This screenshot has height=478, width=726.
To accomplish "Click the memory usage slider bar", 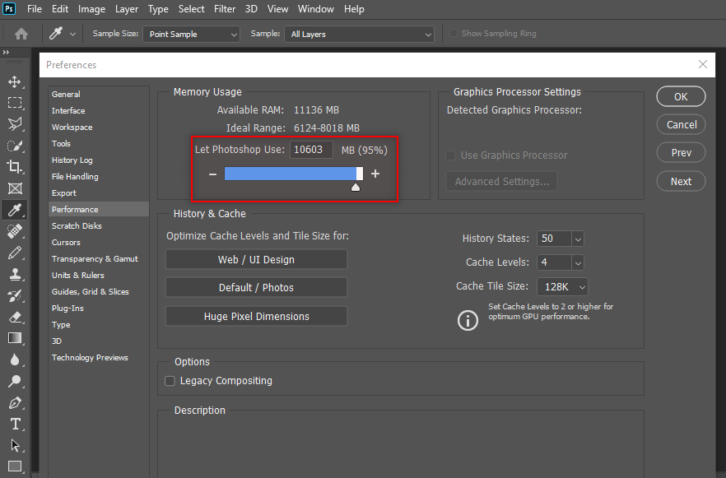I will point(294,174).
